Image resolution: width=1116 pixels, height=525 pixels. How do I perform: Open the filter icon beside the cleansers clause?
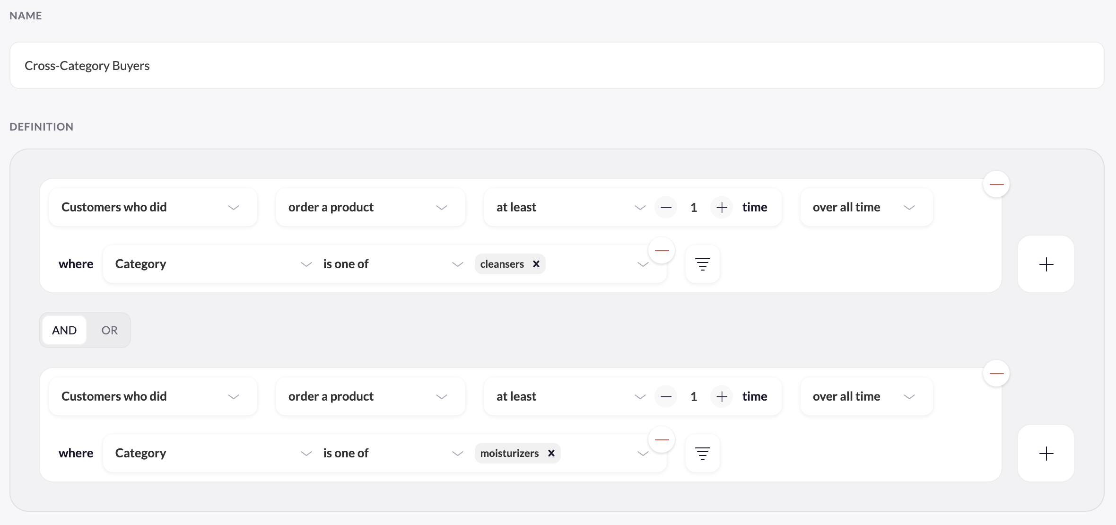702,264
